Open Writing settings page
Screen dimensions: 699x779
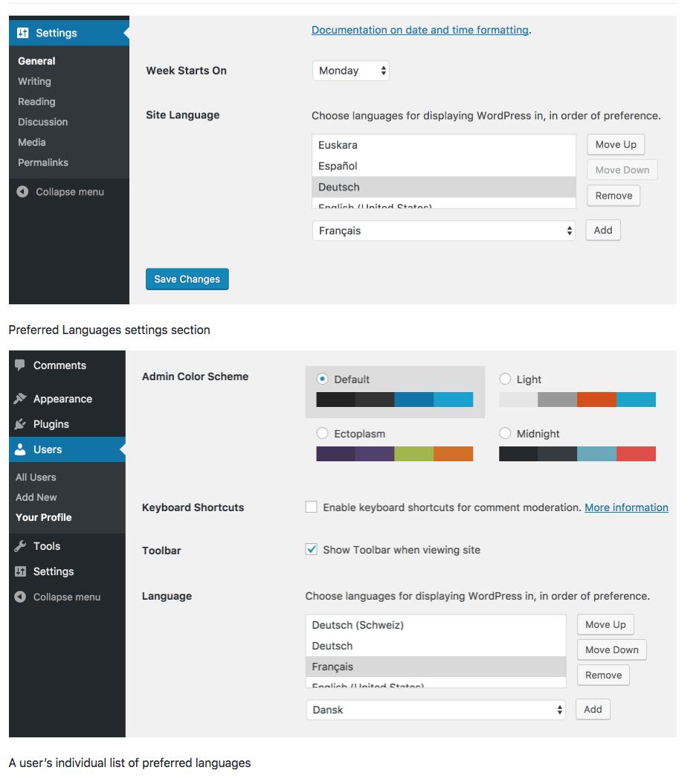(34, 82)
